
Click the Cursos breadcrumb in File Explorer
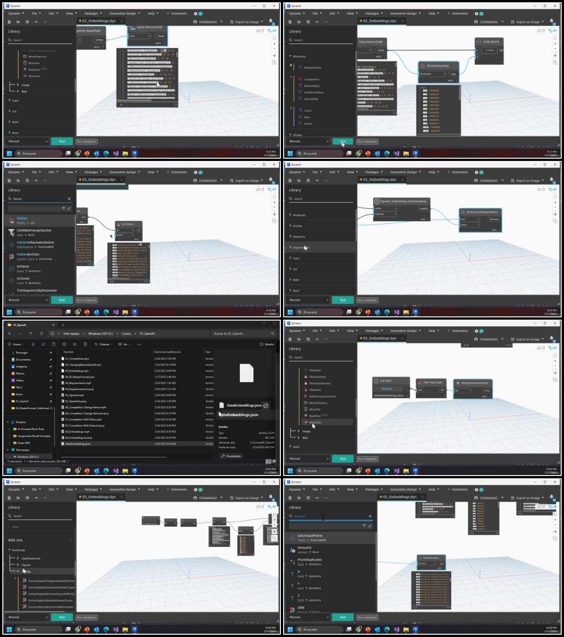[x=126, y=334]
